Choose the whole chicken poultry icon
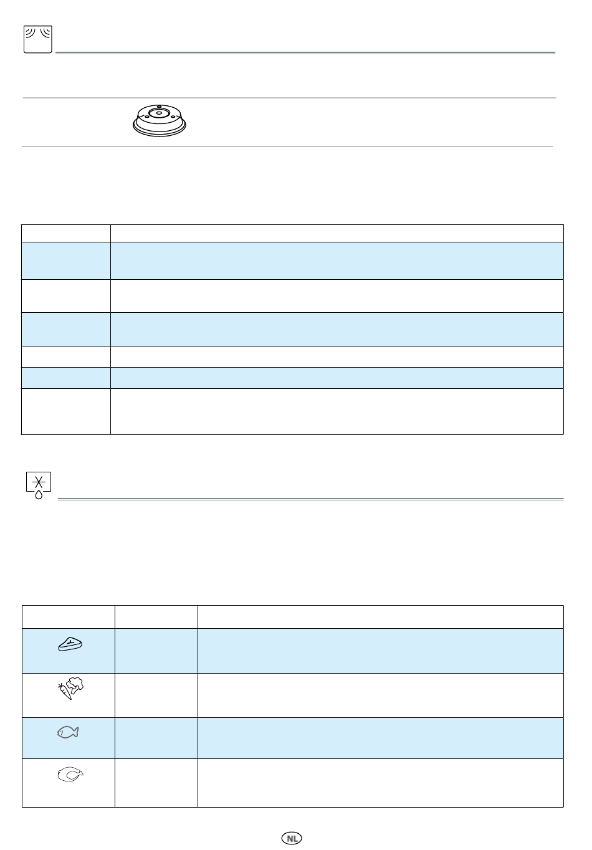Image resolution: width=592 pixels, height=850 pixels. click(70, 775)
